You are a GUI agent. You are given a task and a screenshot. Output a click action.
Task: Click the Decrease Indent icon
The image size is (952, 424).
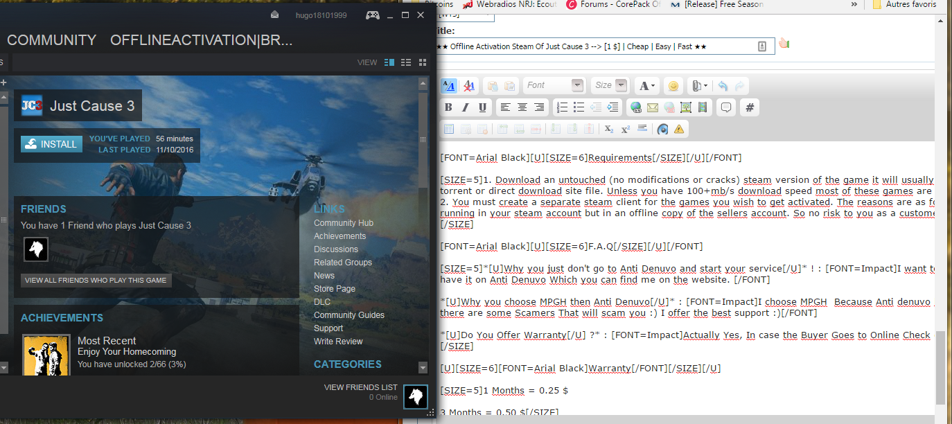click(596, 107)
